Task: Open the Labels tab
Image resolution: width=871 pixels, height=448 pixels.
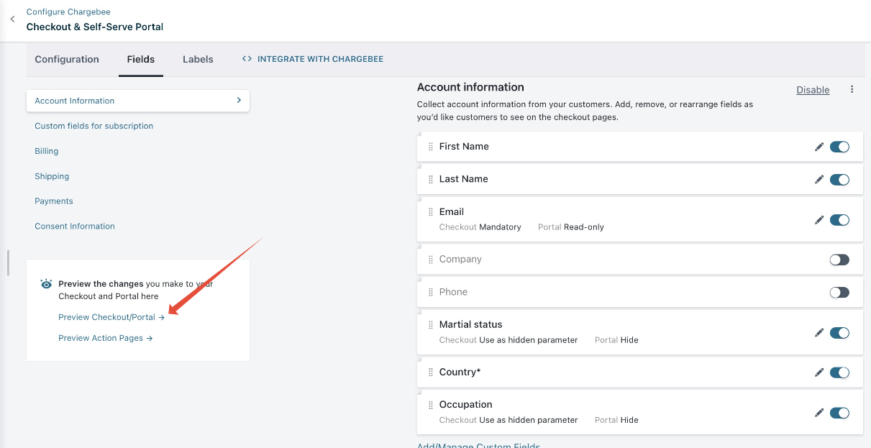Action: [198, 59]
